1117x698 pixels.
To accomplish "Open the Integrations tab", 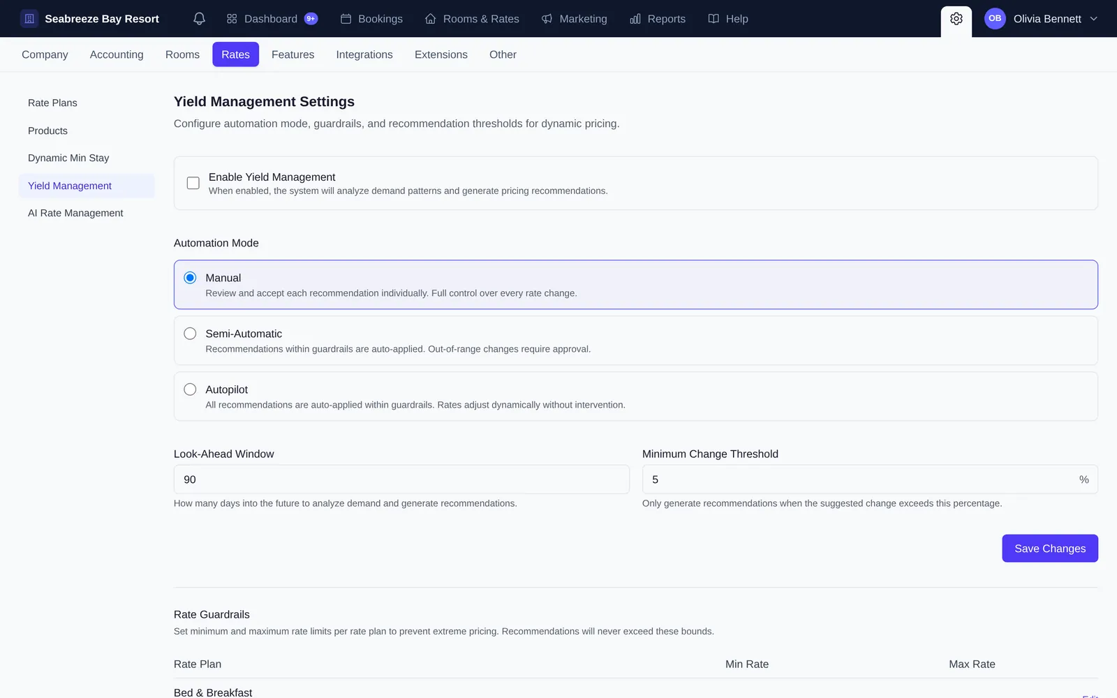I will coord(364,54).
